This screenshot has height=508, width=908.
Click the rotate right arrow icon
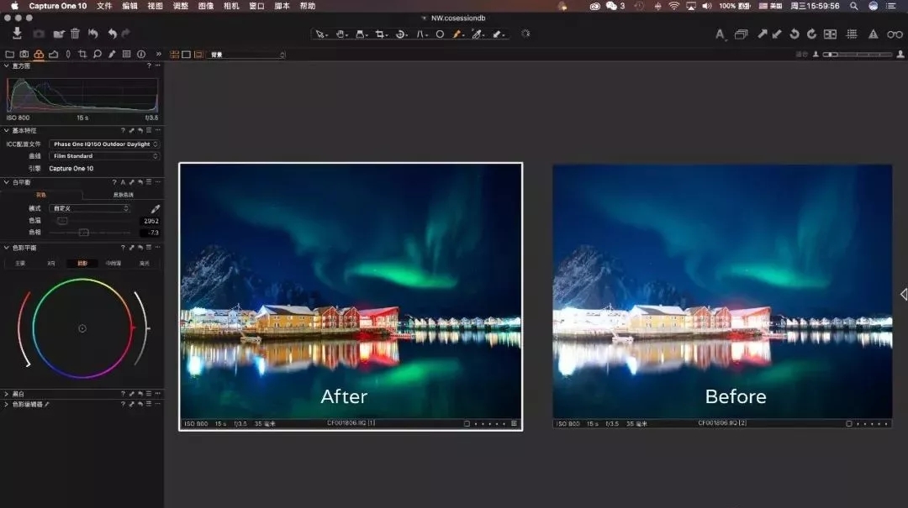811,34
